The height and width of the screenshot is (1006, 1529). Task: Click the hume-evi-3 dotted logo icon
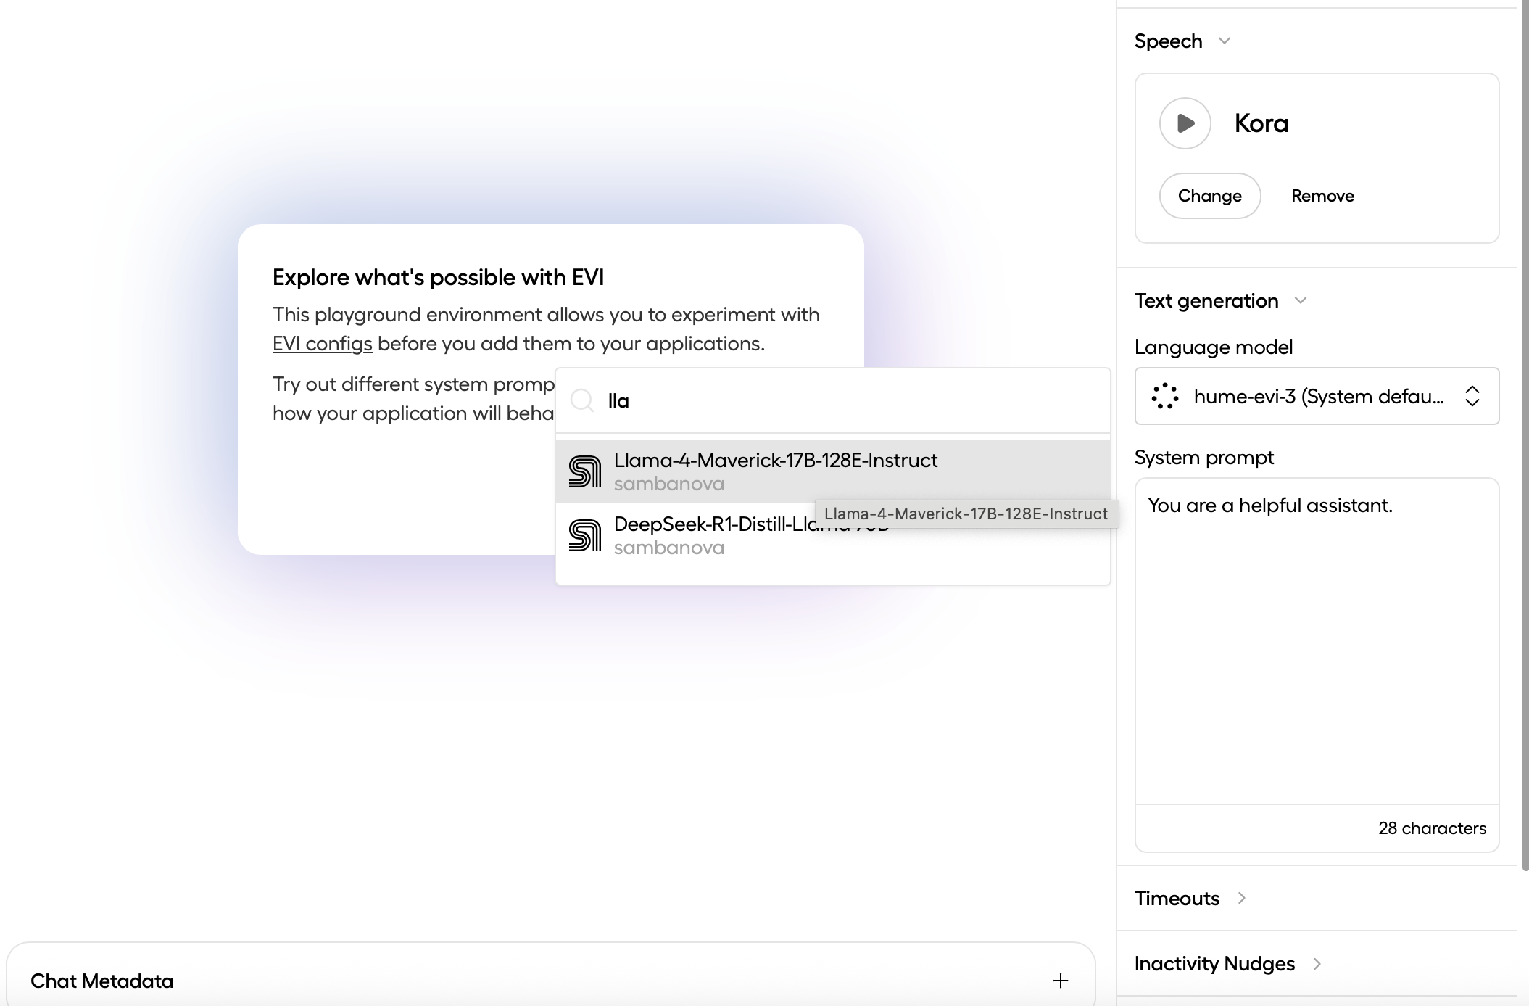1165,396
